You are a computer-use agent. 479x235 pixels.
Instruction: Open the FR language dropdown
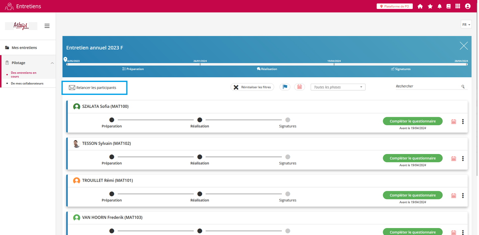click(466, 25)
